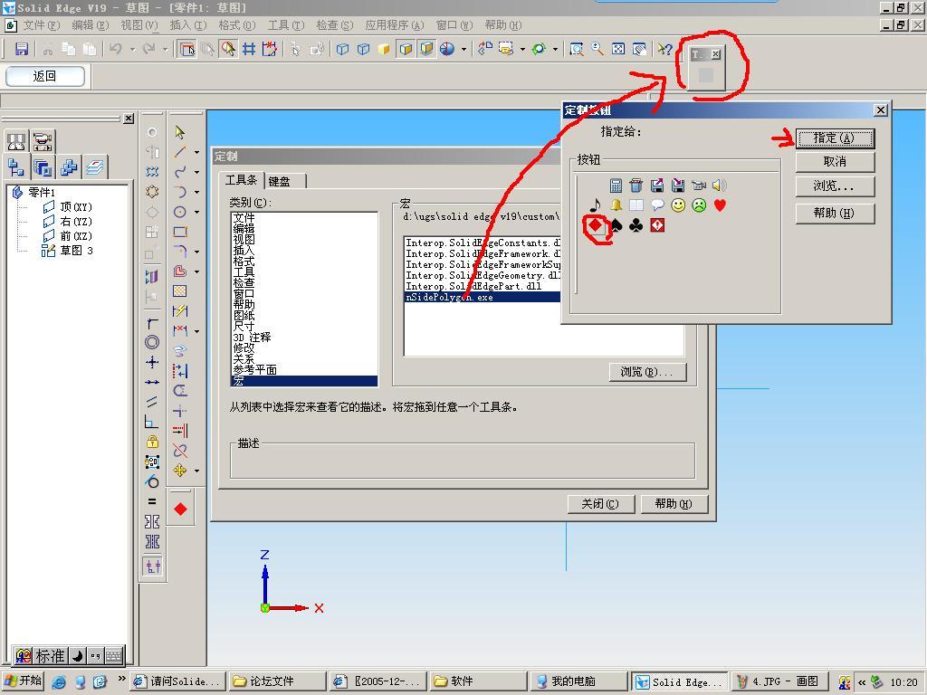Choose the red heart button image
The height and width of the screenshot is (695, 927).
720,205
